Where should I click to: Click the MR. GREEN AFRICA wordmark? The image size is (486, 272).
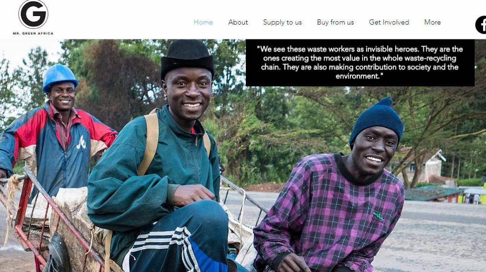pyautogui.click(x=33, y=33)
